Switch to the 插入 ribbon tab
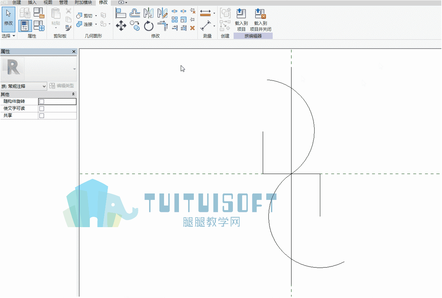This screenshot has height=298, width=442. click(32, 2)
